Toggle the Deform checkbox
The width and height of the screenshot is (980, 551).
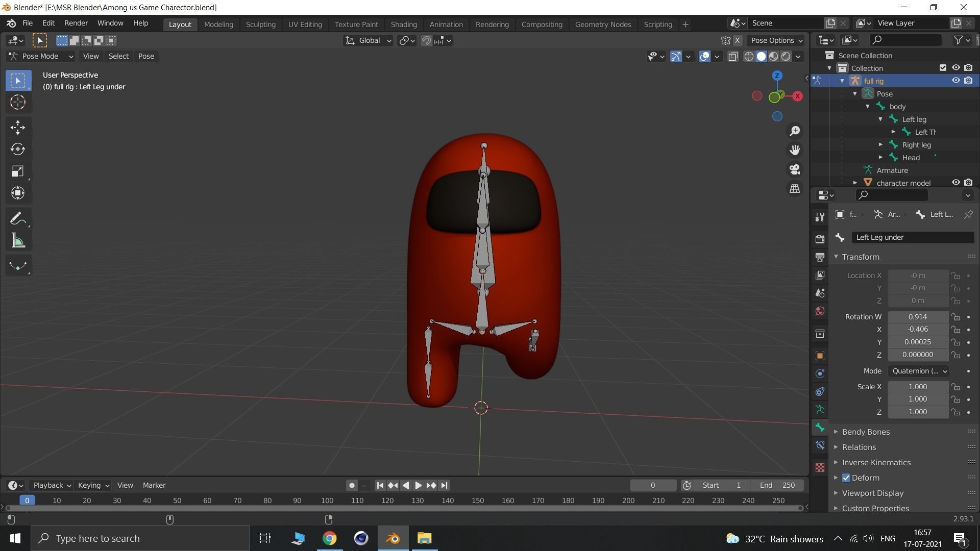pos(846,478)
